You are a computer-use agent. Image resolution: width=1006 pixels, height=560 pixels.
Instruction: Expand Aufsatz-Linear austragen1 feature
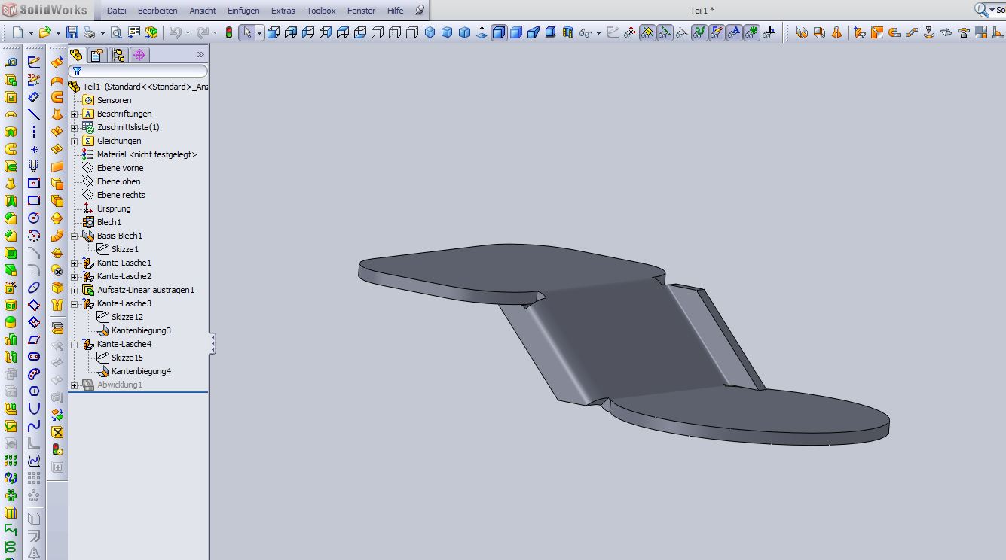[x=75, y=291]
